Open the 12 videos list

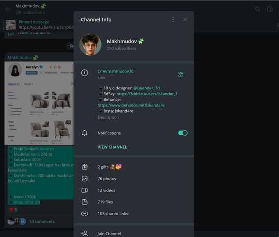pos(134,190)
